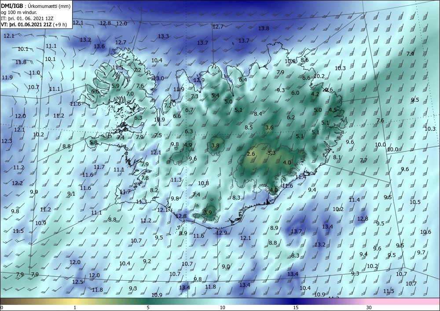
Task: Click the lowest map value '2.6'
Action: coord(251,154)
